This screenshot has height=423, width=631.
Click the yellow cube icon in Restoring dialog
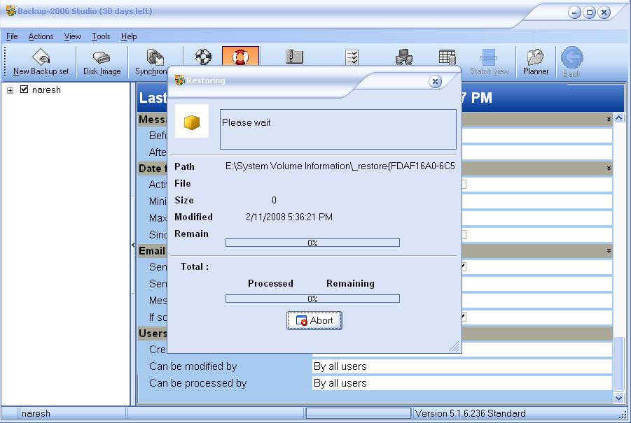tap(192, 122)
